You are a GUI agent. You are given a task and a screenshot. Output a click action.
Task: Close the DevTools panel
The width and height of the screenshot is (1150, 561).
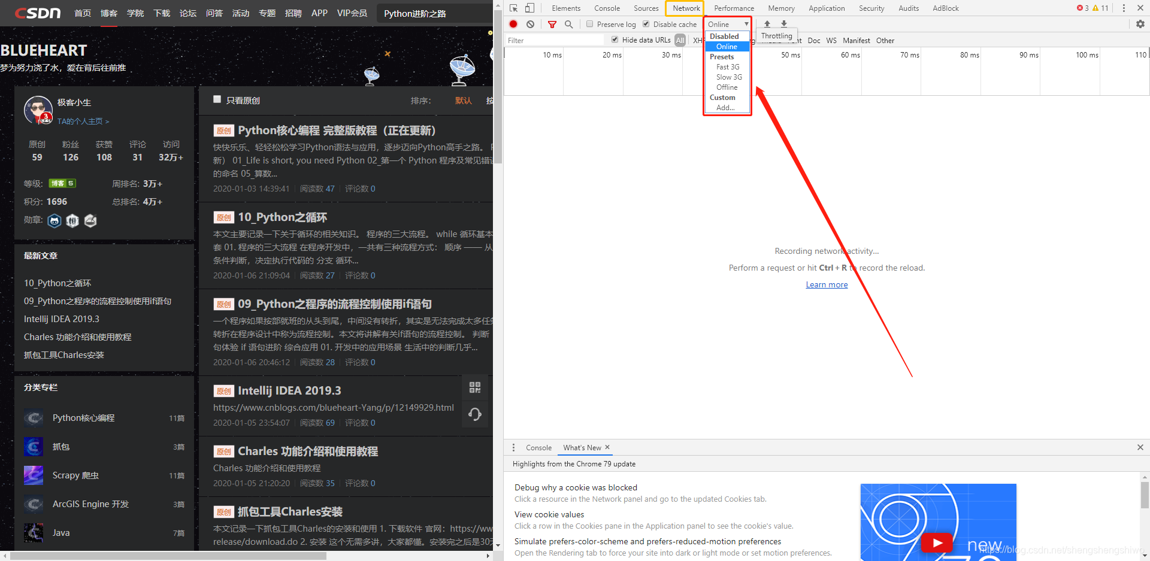pyautogui.click(x=1140, y=8)
